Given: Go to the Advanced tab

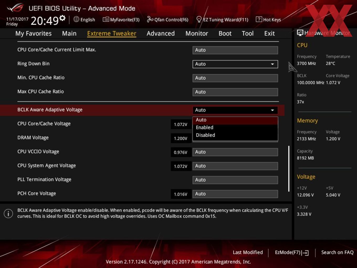Looking at the screenshot, I should [161, 33].
